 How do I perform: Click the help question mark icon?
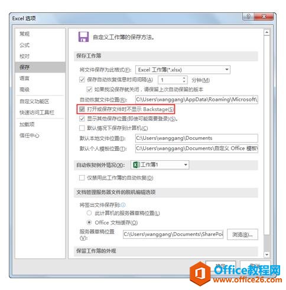tap(248, 17)
